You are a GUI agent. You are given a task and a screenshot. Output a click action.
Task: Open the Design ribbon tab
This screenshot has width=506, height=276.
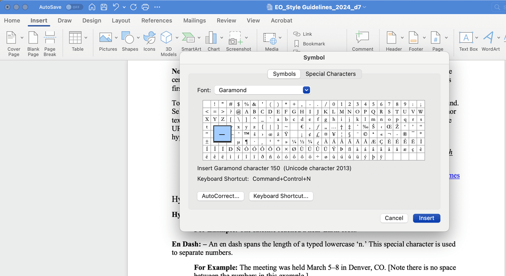[x=92, y=20]
